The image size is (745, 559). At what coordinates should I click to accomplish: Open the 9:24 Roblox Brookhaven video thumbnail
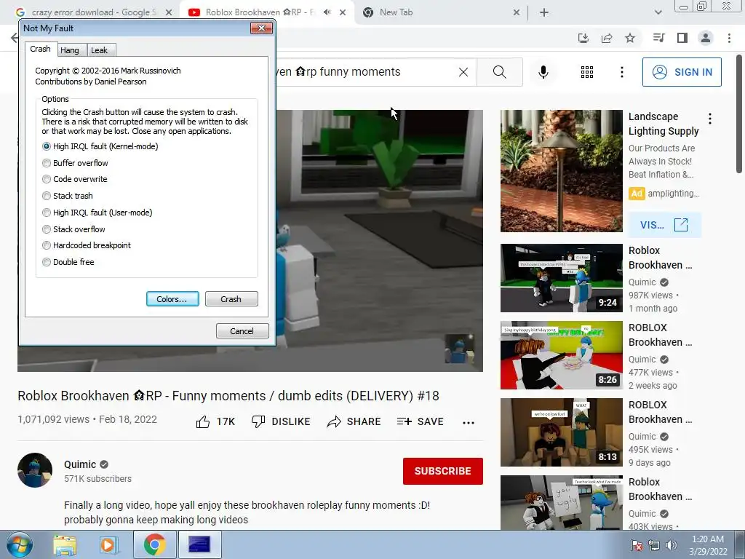click(x=561, y=277)
